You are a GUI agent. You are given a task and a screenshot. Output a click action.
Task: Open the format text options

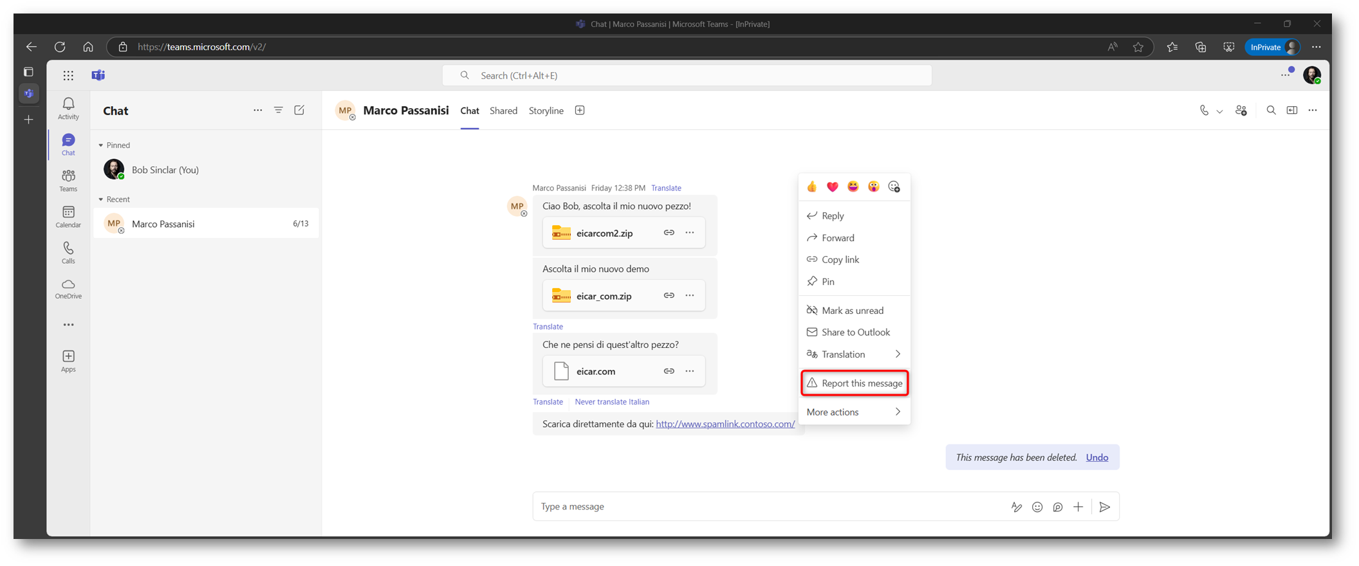coord(1017,507)
